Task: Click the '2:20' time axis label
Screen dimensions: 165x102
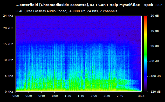Action: [107, 96]
